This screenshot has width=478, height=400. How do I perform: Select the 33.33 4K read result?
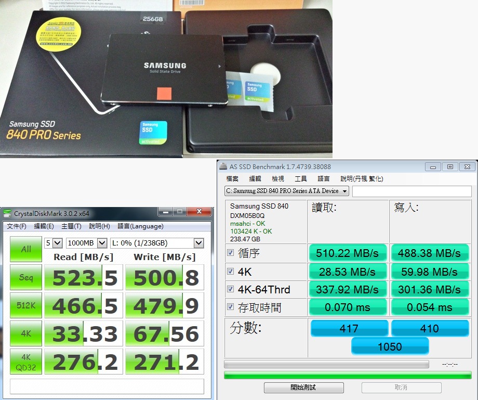[x=84, y=333]
